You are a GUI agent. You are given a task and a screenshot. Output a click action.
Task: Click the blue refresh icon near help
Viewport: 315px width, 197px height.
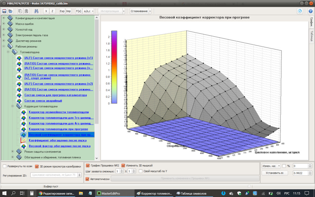[300, 11]
